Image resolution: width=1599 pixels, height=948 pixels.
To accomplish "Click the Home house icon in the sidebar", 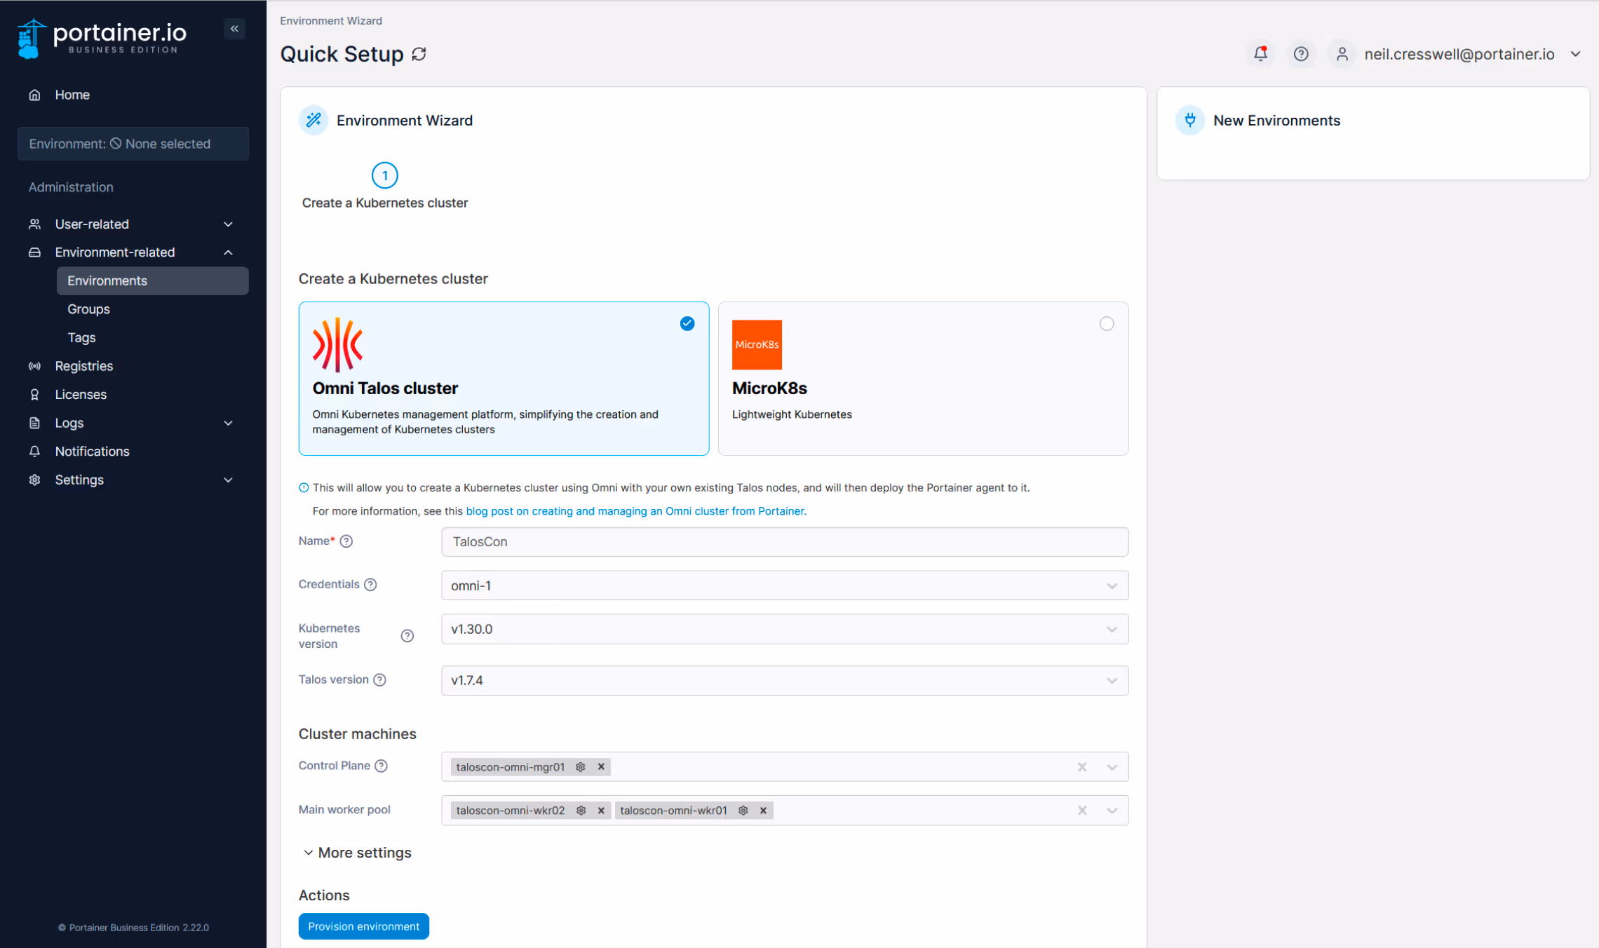I will pyautogui.click(x=34, y=95).
